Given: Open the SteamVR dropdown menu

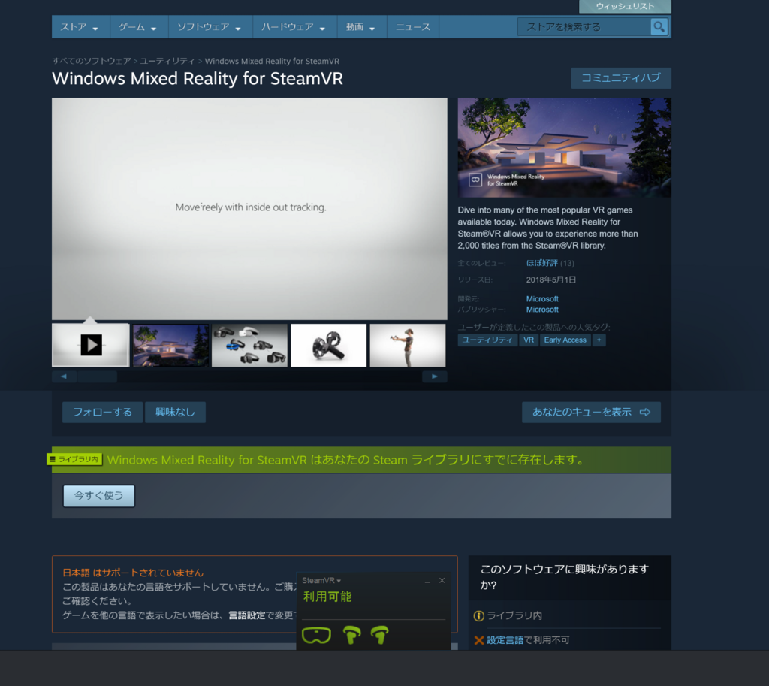Looking at the screenshot, I should tap(321, 581).
